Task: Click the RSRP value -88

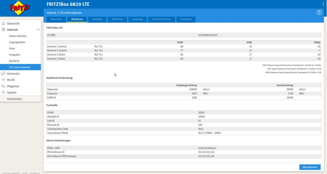Action: [181, 47]
